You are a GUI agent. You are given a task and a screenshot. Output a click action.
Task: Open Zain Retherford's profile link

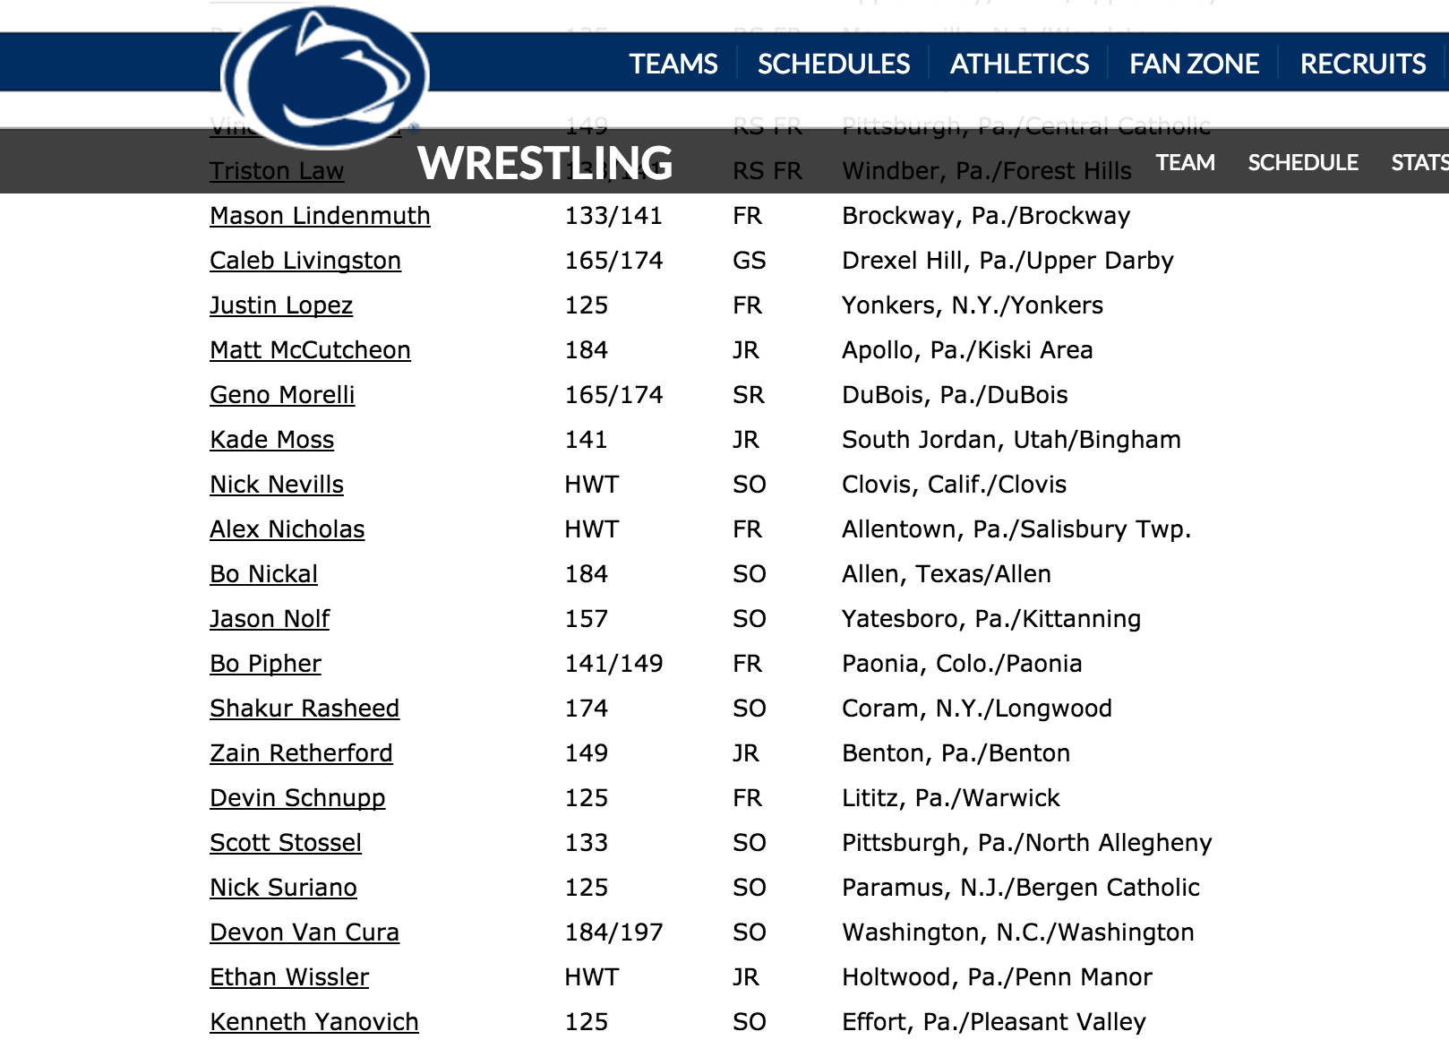click(301, 753)
